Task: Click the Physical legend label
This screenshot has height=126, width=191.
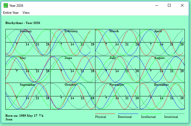Action: (100, 117)
